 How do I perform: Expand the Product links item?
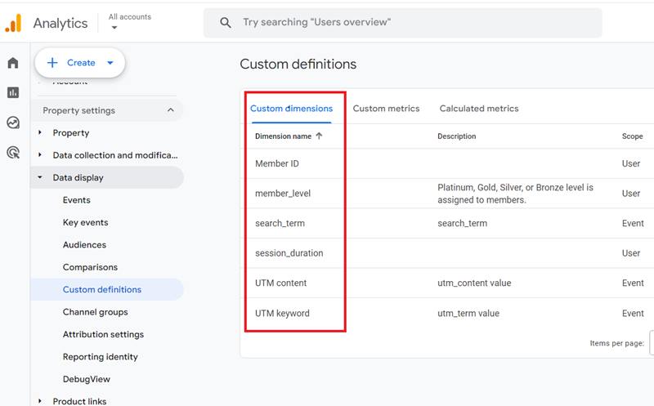pos(40,401)
